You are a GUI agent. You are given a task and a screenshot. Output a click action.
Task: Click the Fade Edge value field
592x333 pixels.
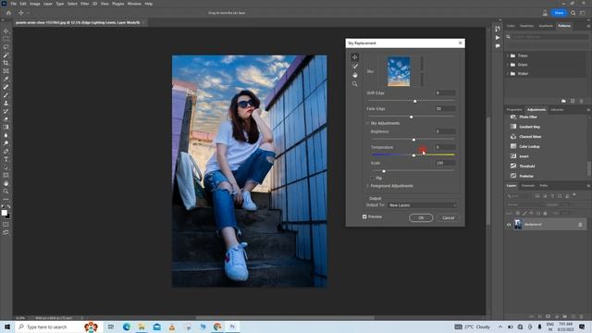[445, 109]
